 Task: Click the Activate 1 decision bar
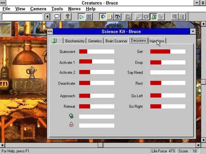coord(97,62)
